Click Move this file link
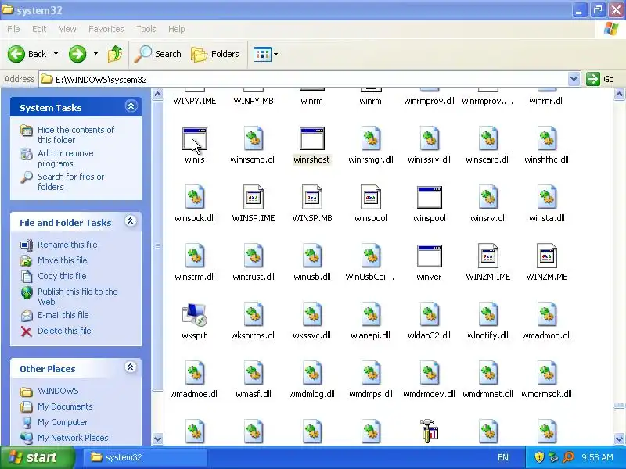626x469 pixels. click(63, 260)
